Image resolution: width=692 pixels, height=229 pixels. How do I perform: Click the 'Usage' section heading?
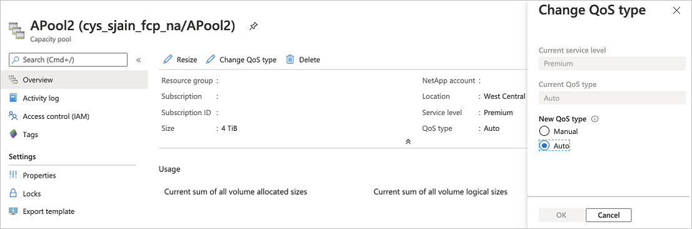pos(169,170)
